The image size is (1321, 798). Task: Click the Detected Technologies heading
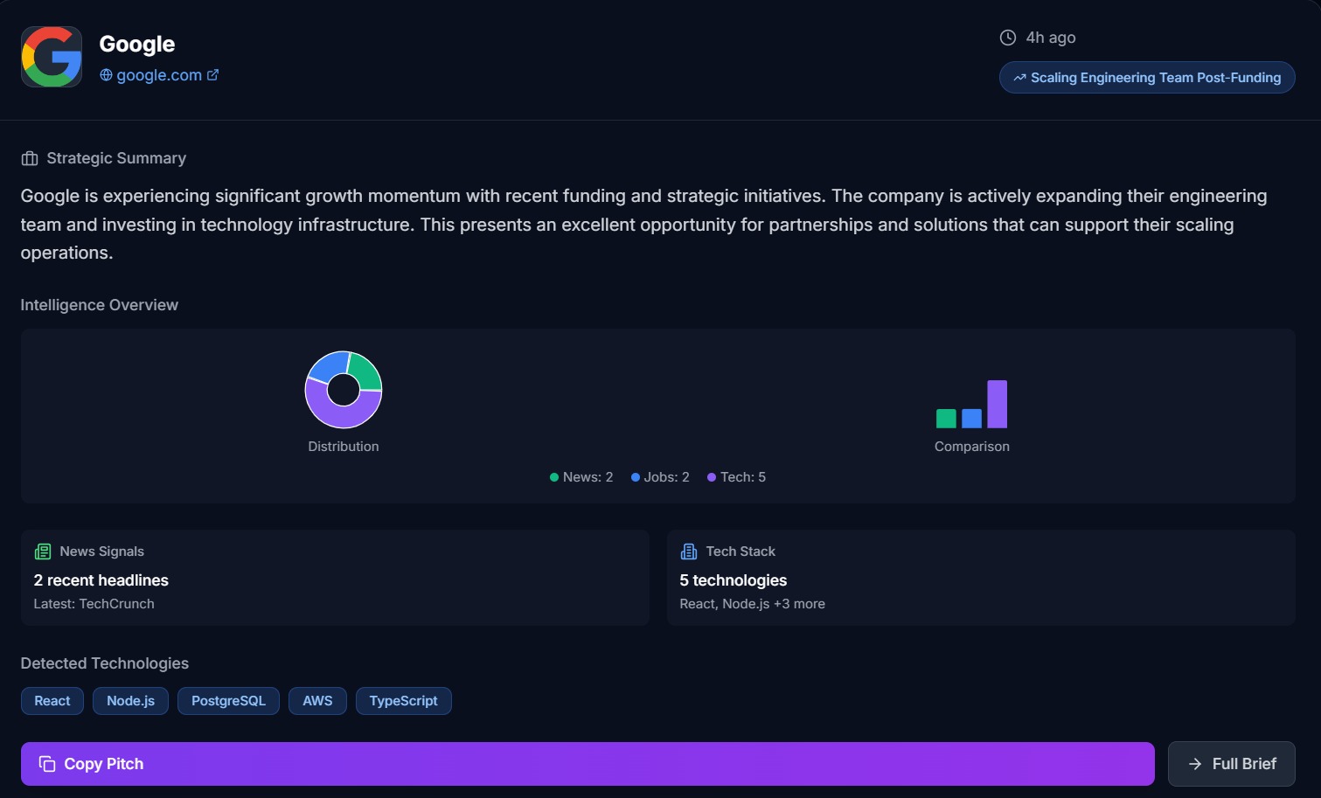pyautogui.click(x=105, y=663)
